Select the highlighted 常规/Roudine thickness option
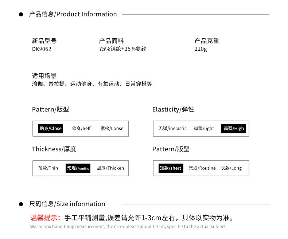Viewport: 288px width, 239px height. (x=78, y=168)
